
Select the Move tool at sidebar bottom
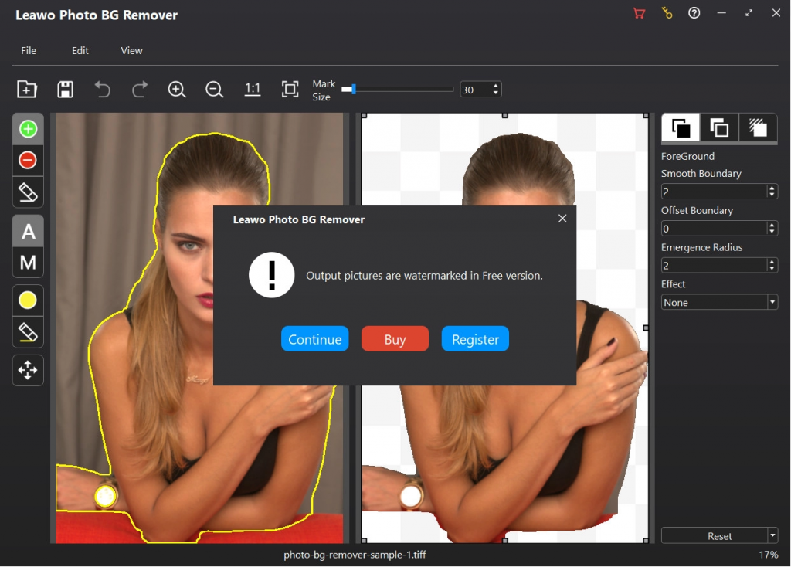(x=27, y=370)
